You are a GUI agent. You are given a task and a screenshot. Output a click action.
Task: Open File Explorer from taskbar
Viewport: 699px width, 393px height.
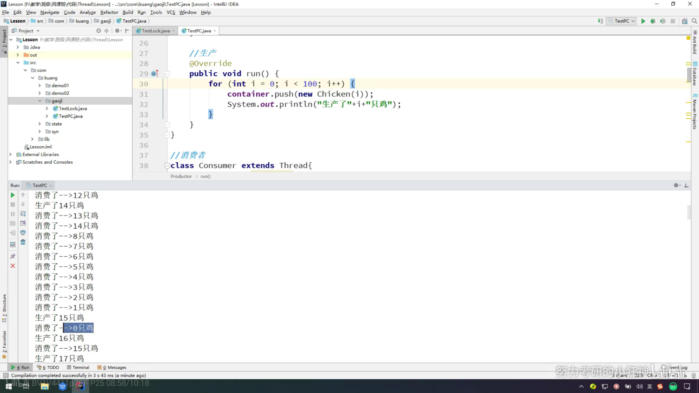[x=44, y=386]
